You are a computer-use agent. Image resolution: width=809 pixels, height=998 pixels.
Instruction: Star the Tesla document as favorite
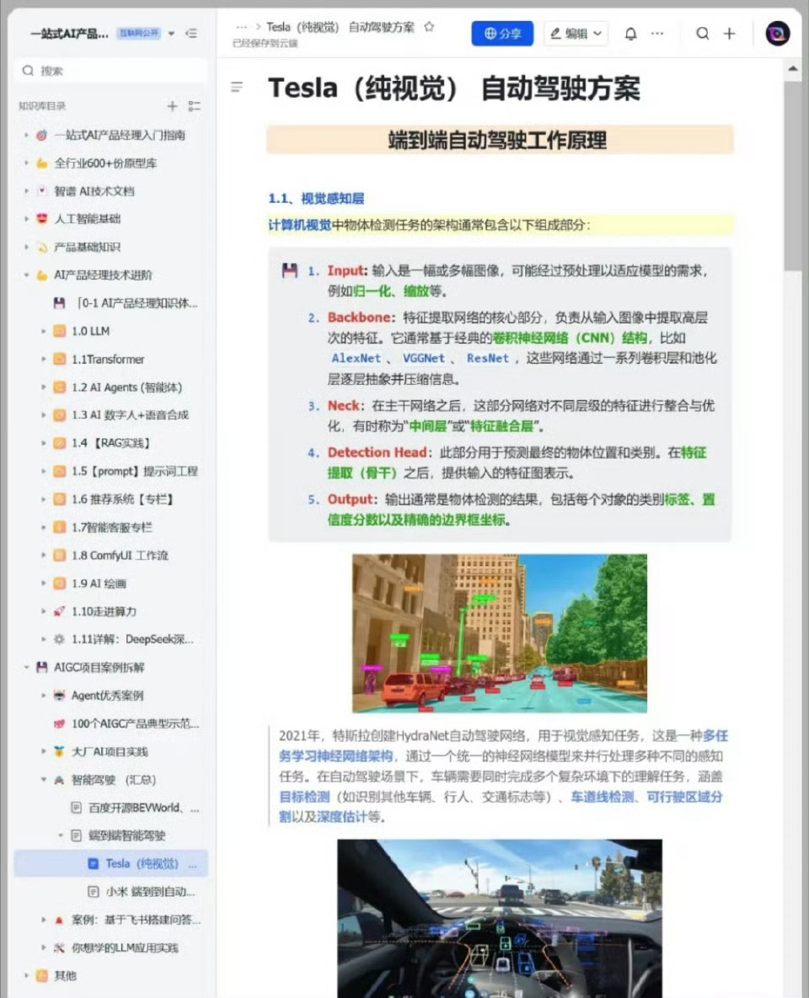[x=429, y=27]
